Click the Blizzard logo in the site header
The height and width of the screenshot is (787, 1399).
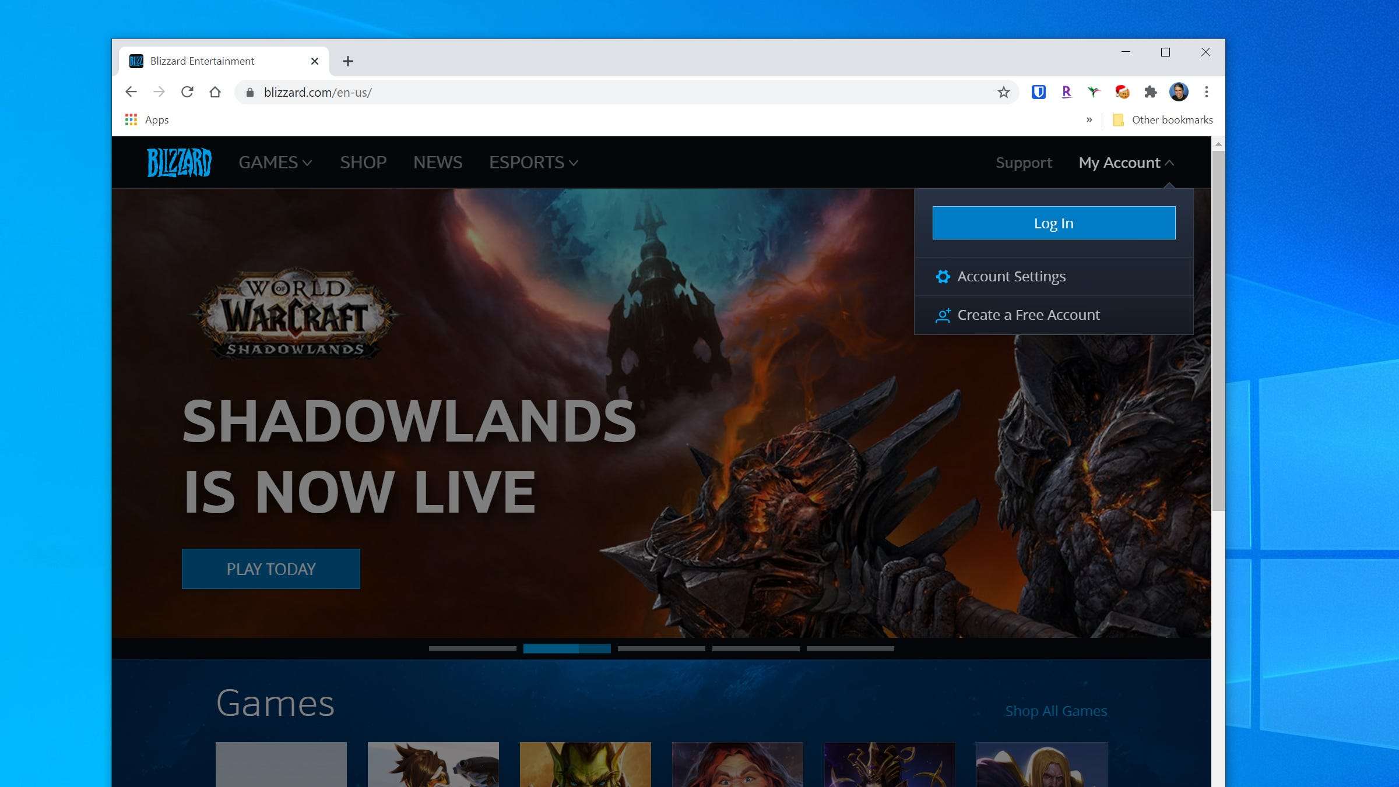click(179, 162)
